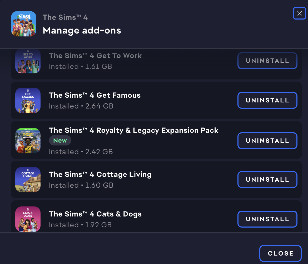Click the Royalty & Legacy Expansion Pack title
Screen dimensions: 308x264
point(134,130)
